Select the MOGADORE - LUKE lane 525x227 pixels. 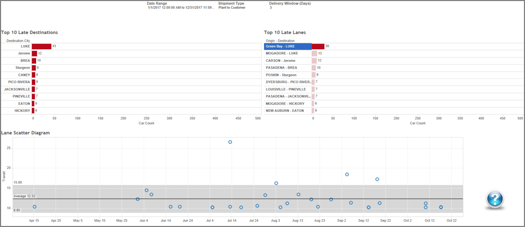pyautogui.click(x=282, y=53)
